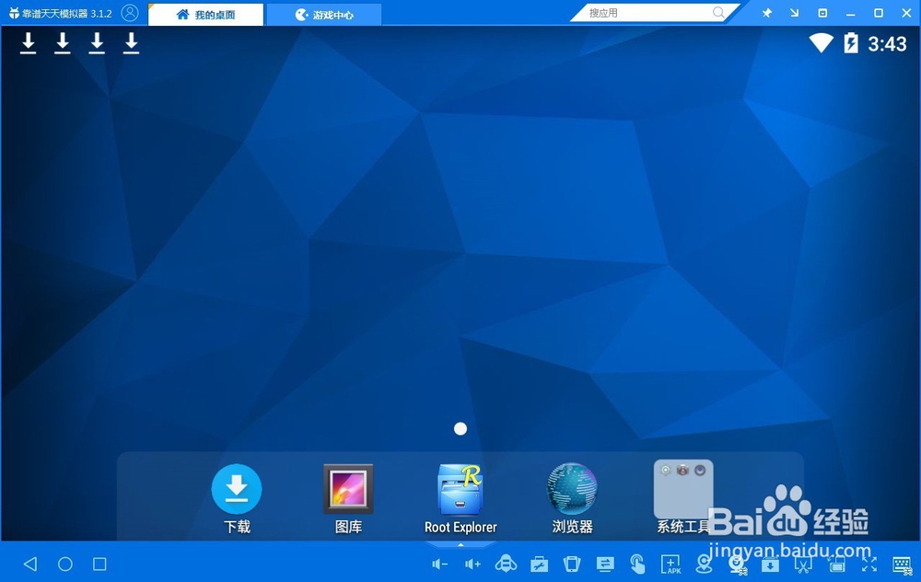Click the bee icon in toolbar
Viewport: 921px width, 582px height.
point(506,565)
